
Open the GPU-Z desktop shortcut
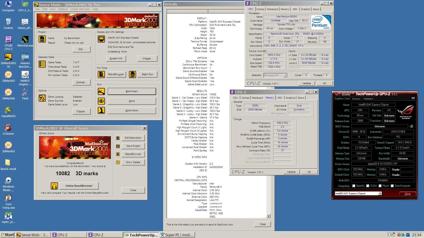(x=25, y=6)
